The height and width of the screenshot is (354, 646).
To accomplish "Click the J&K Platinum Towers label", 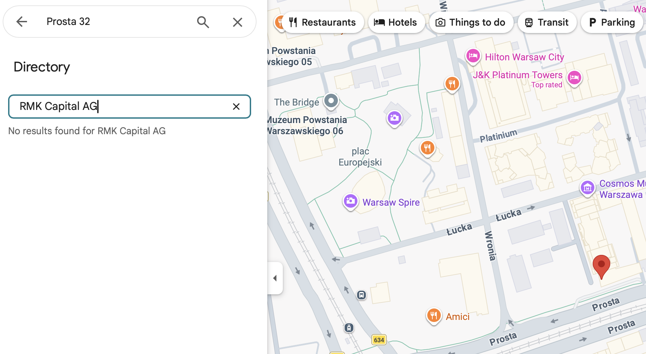I will click(518, 75).
